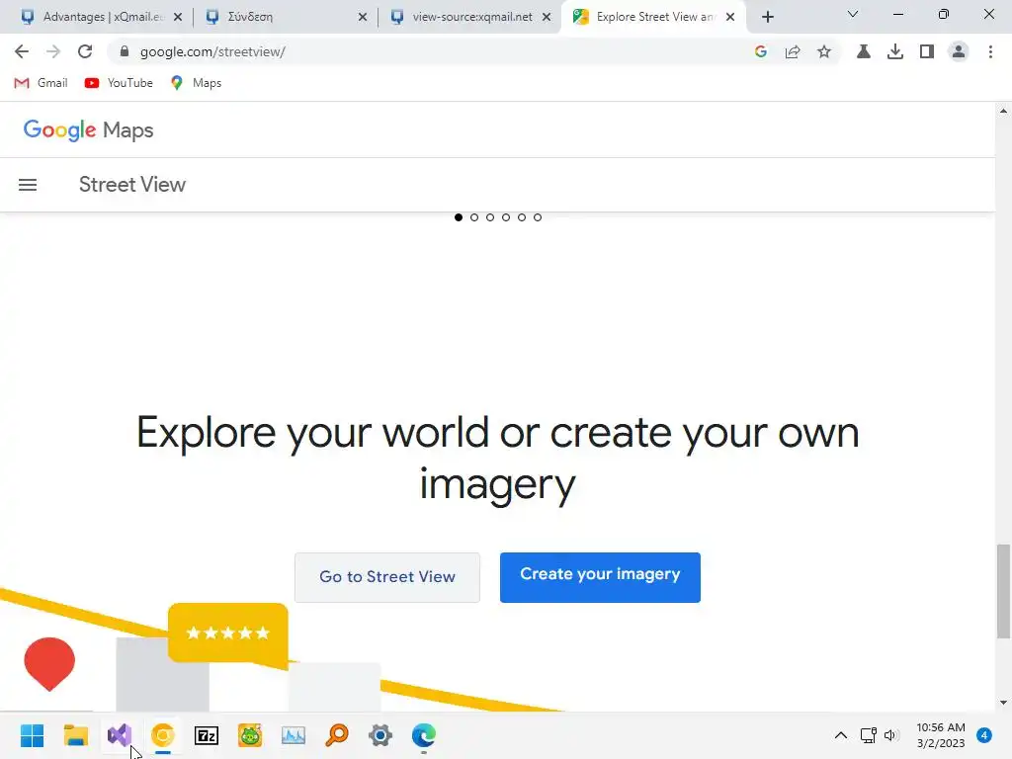Close the Advantages xQmail tab

pyautogui.click(x=178, y=17)
